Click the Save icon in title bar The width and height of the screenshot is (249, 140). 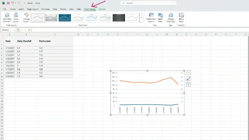pos(8,3)
